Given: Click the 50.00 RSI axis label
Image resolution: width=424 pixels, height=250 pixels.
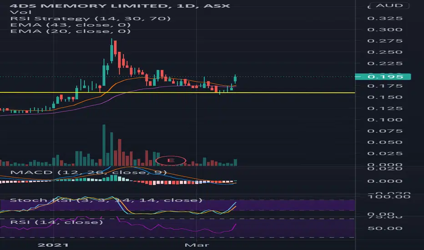Looking at the screenshot, I should pos(385,228).
